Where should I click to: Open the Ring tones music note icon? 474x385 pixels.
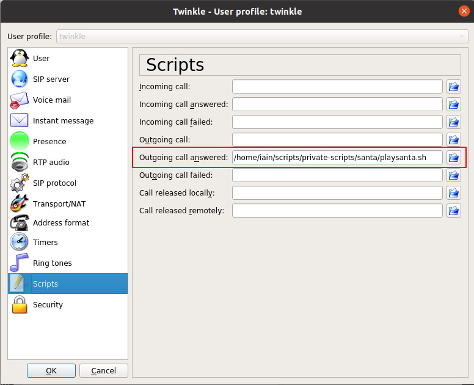[x=20, y=263]
